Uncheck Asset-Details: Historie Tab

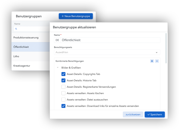click(x=63, y=80)
